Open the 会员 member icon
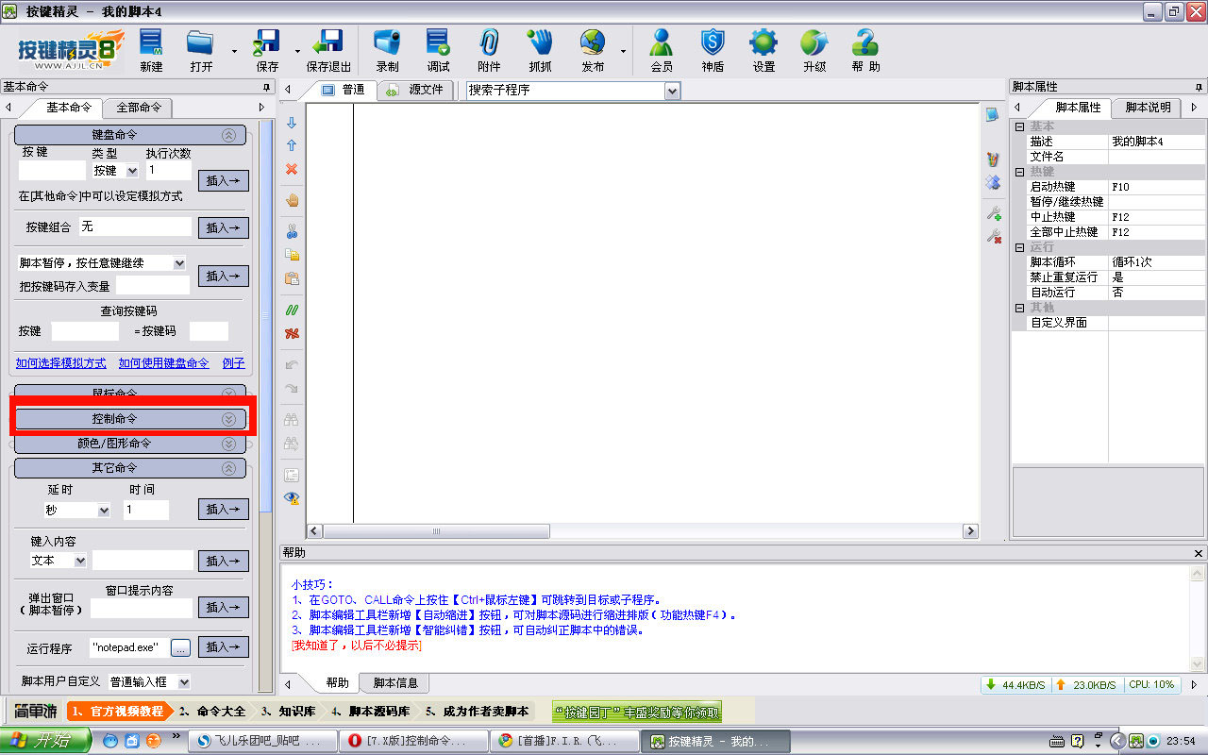The height and width of the screenshot is (755, 1208). [662, 50]
